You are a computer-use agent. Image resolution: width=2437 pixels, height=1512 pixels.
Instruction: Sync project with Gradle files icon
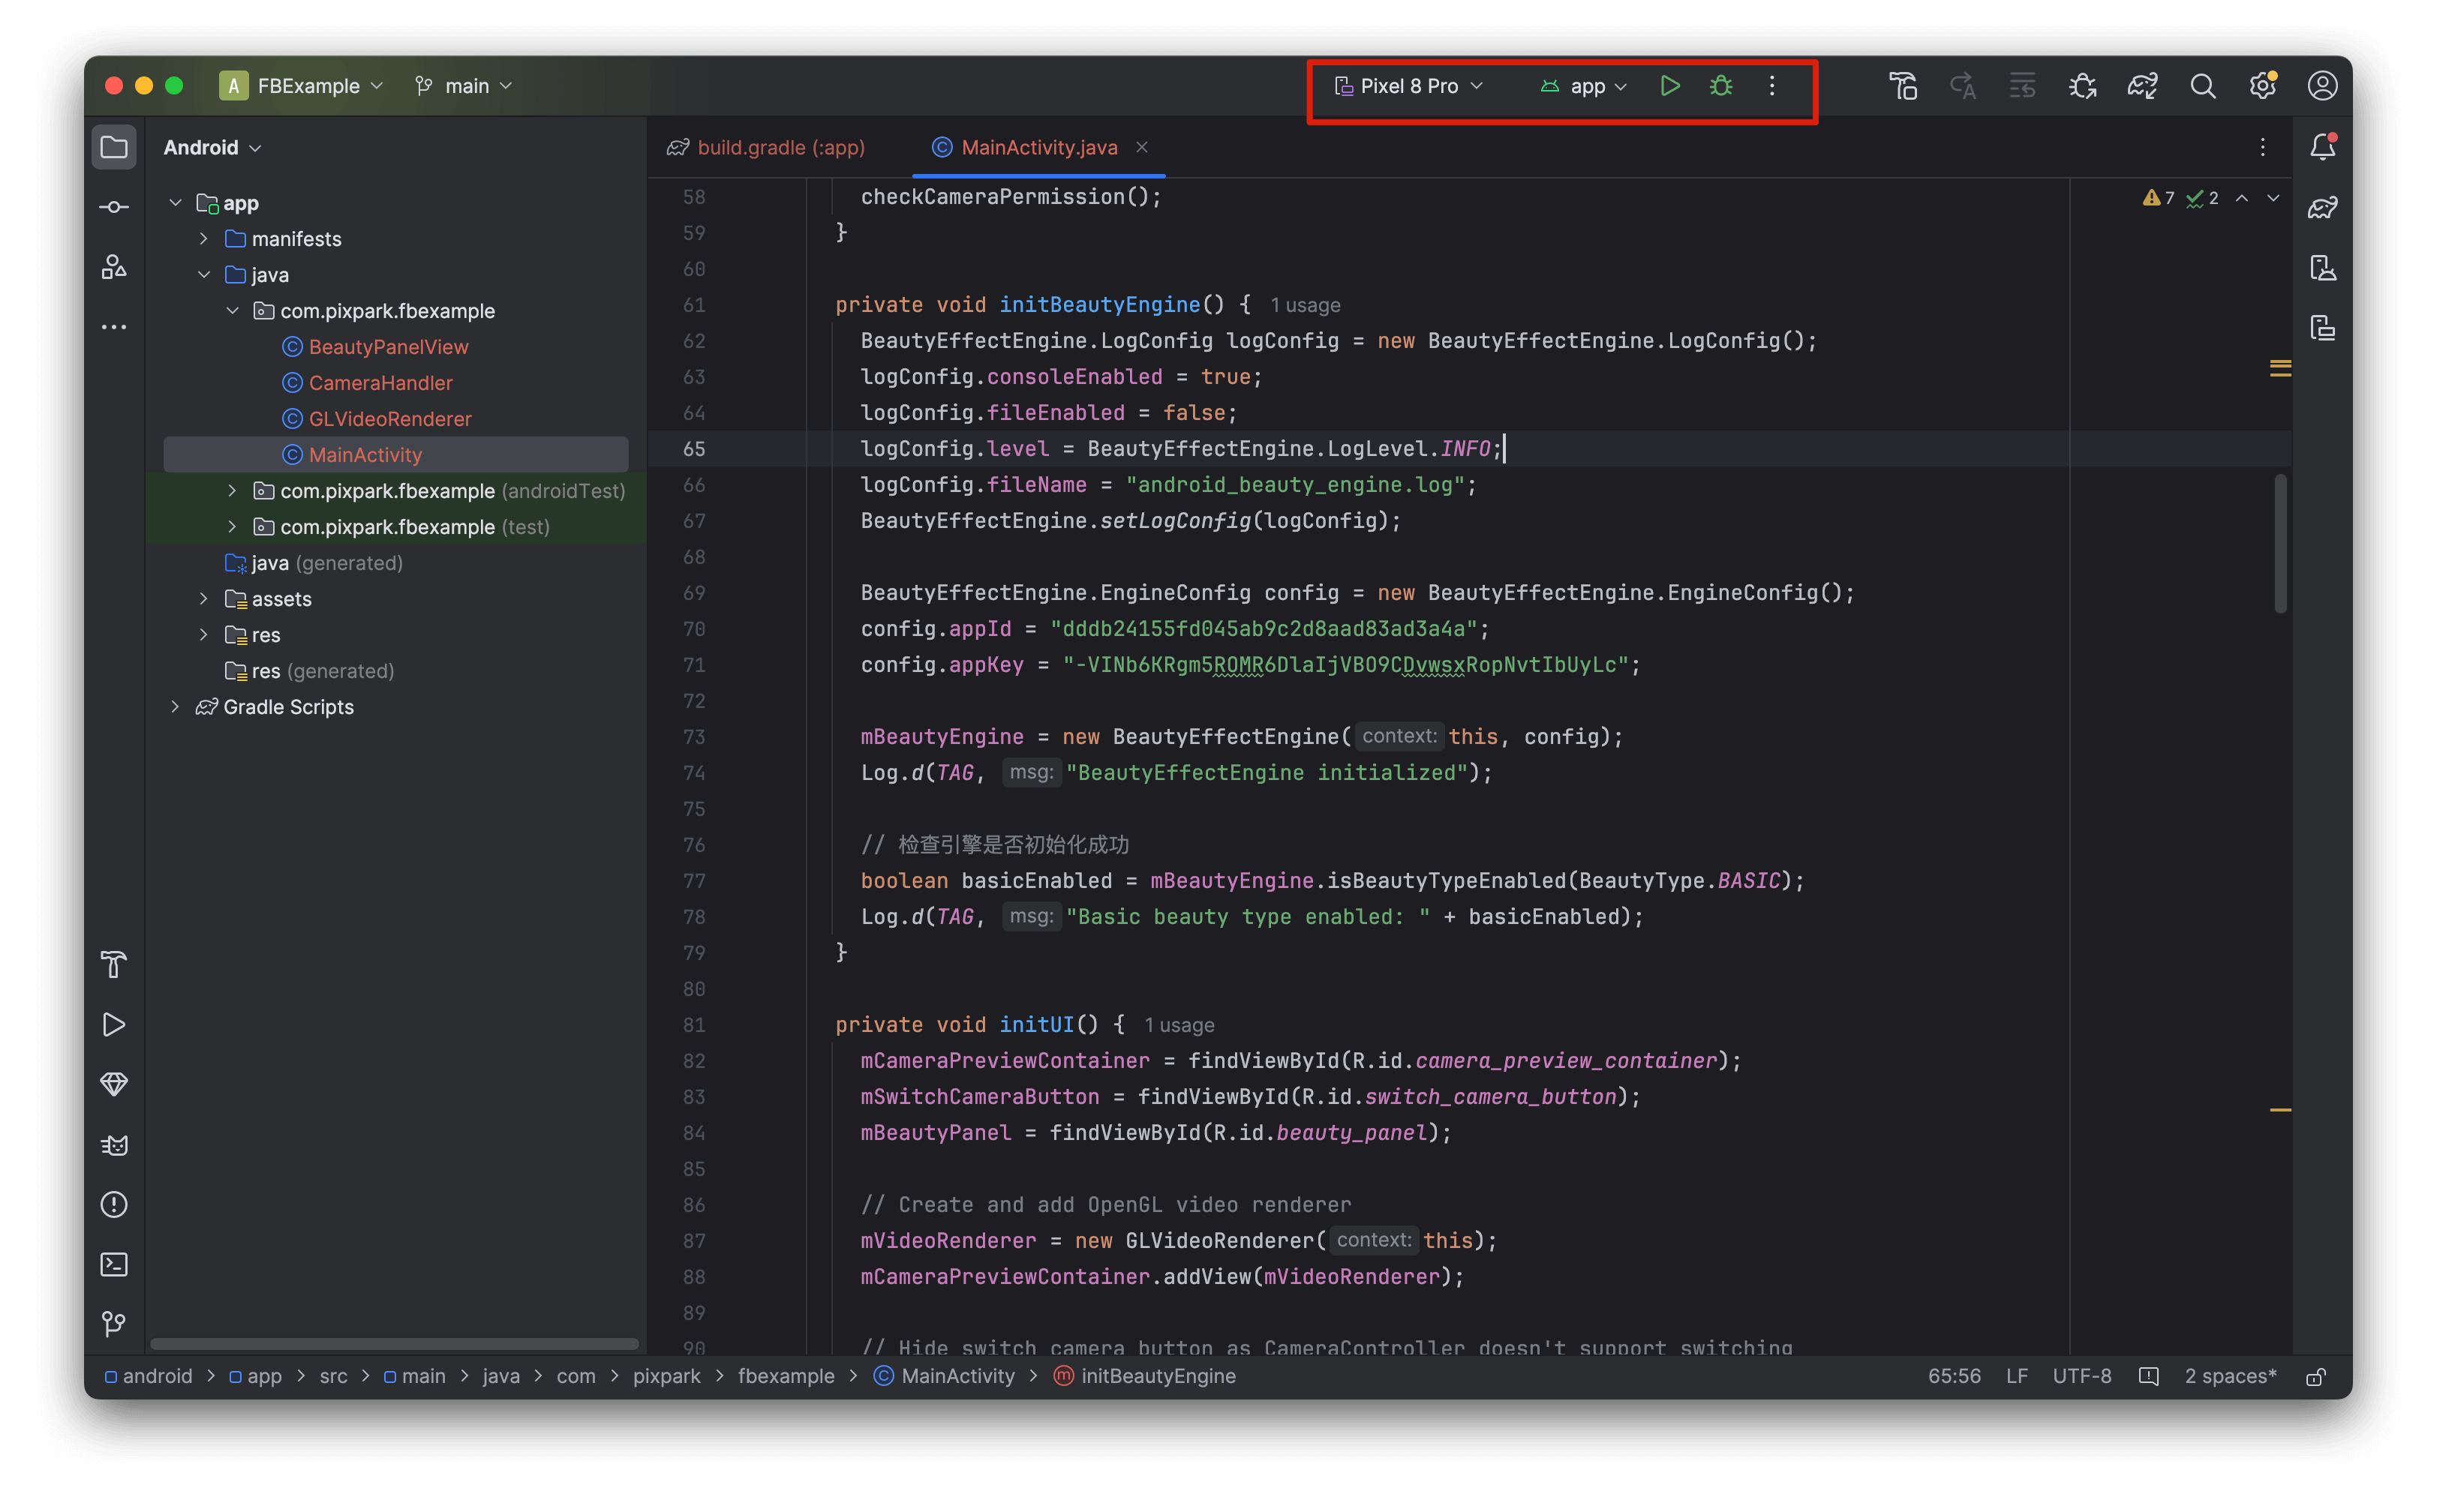pos(2142,86)
